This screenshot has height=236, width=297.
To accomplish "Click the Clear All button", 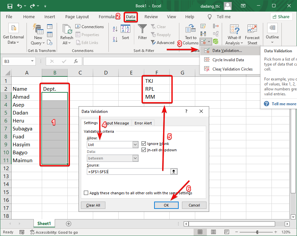I will [x=93, y=205].
